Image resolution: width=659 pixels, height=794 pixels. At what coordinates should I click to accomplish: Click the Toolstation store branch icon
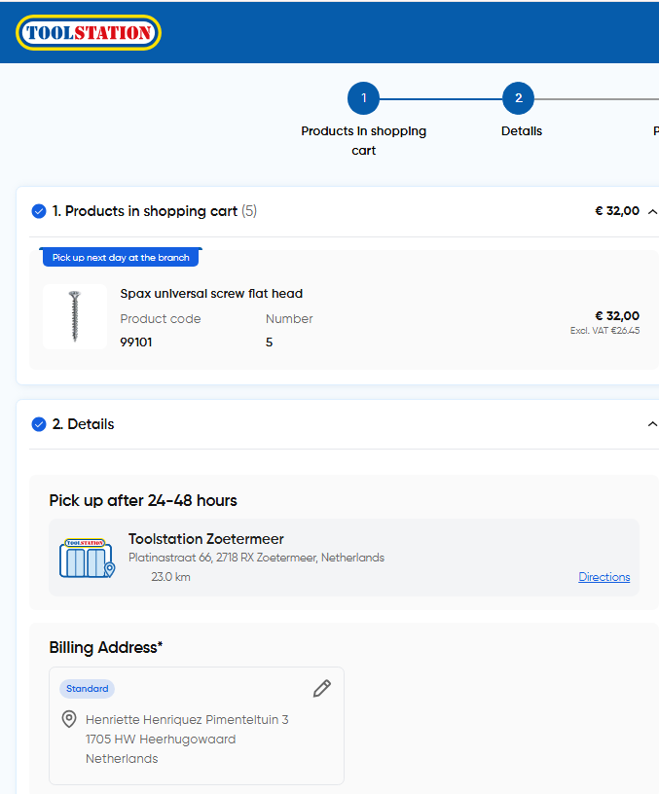point(87,559)
